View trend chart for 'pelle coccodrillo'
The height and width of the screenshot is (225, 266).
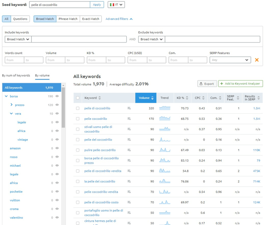pos(165,119)
